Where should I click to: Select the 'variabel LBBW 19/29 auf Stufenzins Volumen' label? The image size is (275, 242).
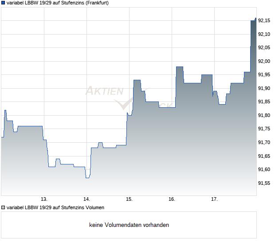(55, 208)
